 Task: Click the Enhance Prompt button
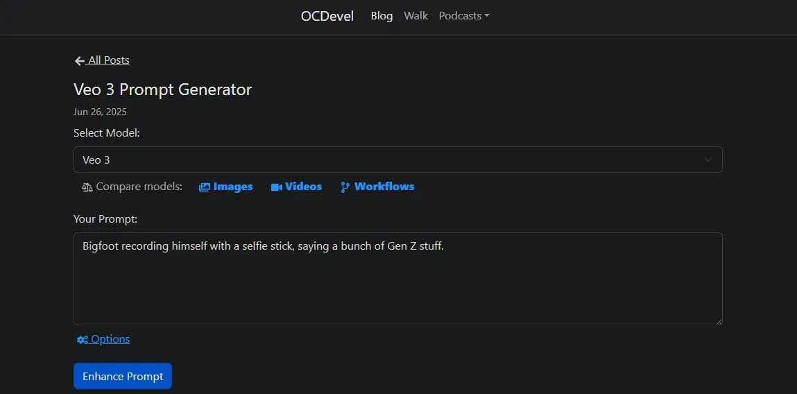point(123,376)
